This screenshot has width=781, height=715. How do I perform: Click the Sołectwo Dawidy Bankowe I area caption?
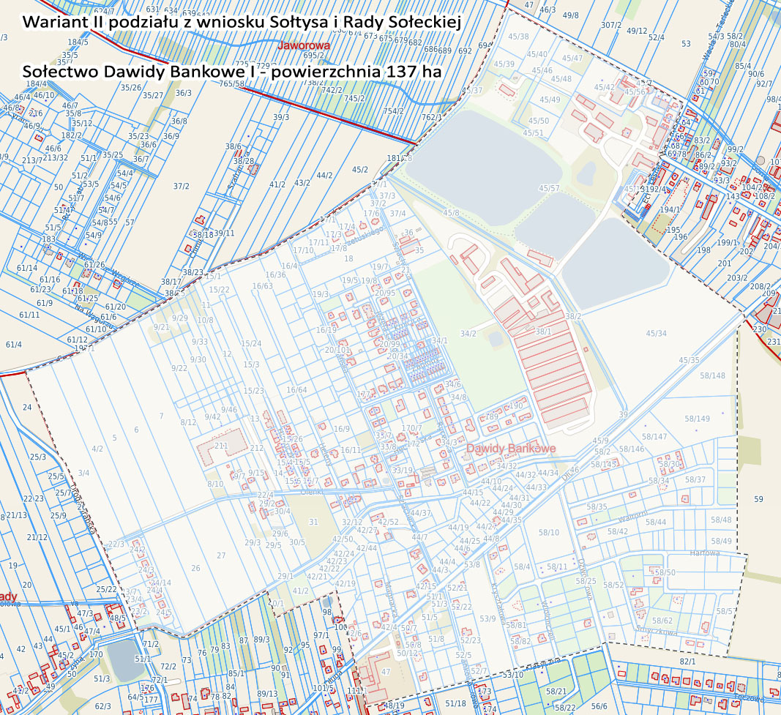click(232, 72)
